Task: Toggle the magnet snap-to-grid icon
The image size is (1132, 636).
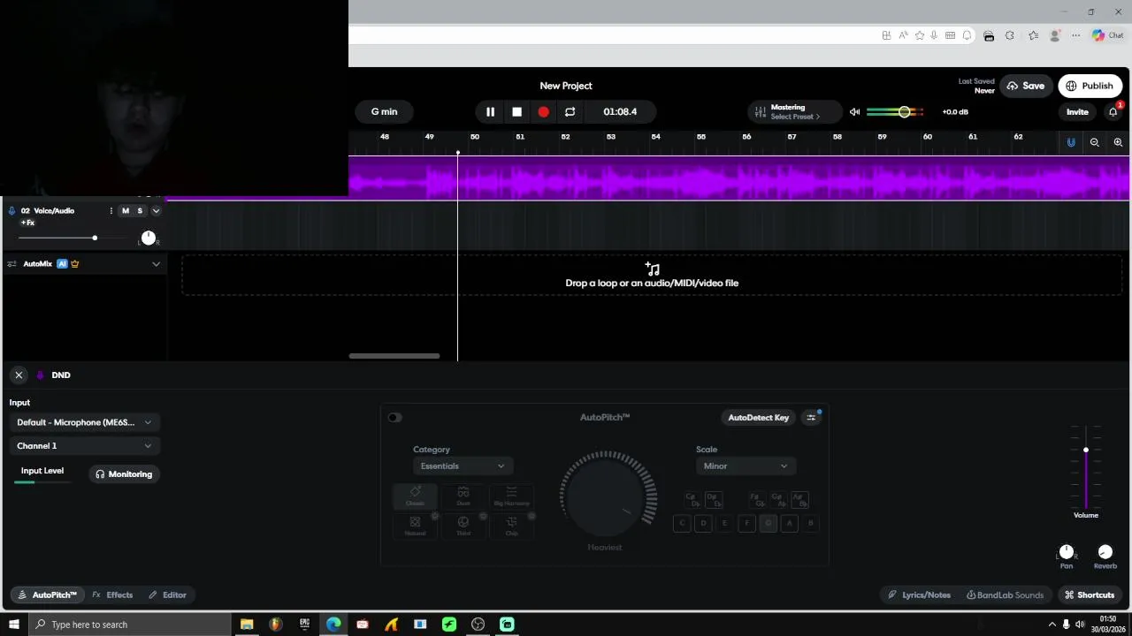Action: coord(1071,142)
